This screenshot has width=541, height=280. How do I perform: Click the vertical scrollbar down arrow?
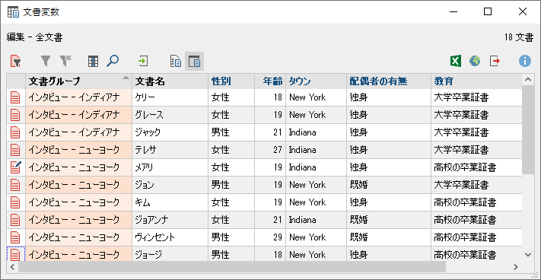[x=528, y=255]
